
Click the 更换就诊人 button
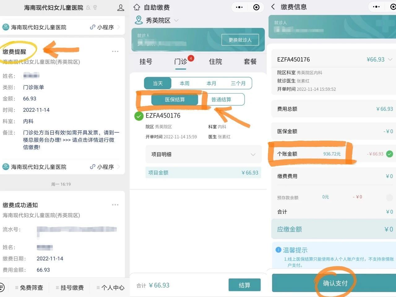coord(240,40)
